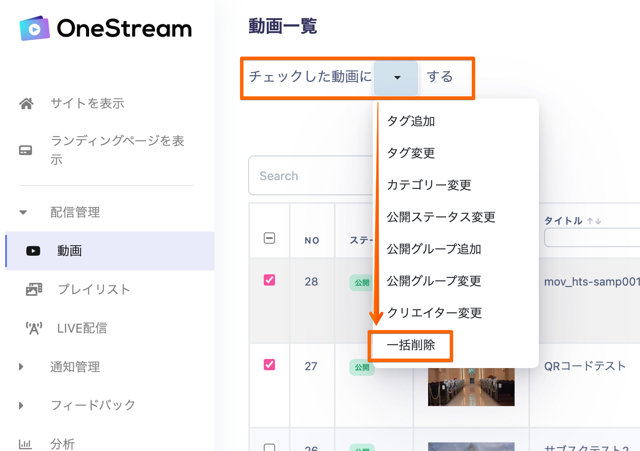Viewport: 640px width, 451px height.
Task: Toggle the select-all checkbox in table header
Action: pyautogui.click(x=269, y=238)
